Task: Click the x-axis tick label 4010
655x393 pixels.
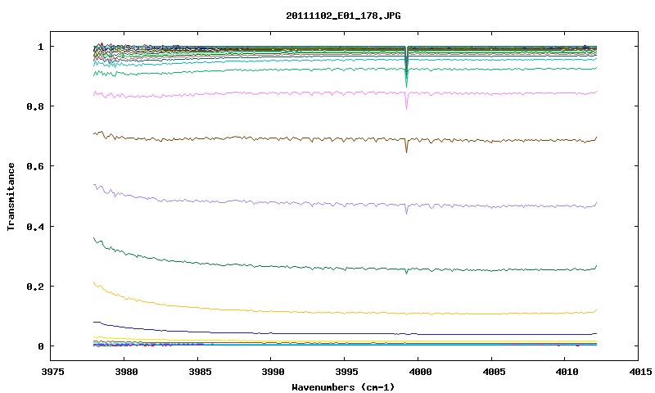Action: (x=567, y=372)
